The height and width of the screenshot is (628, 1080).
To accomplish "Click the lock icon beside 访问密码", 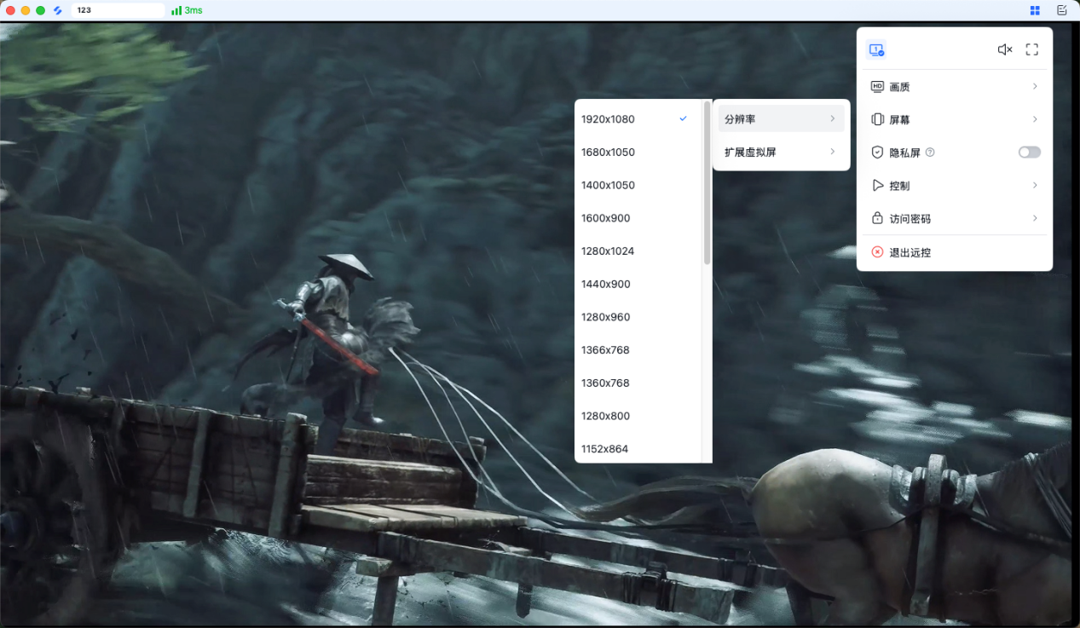I will coord(877,219).
